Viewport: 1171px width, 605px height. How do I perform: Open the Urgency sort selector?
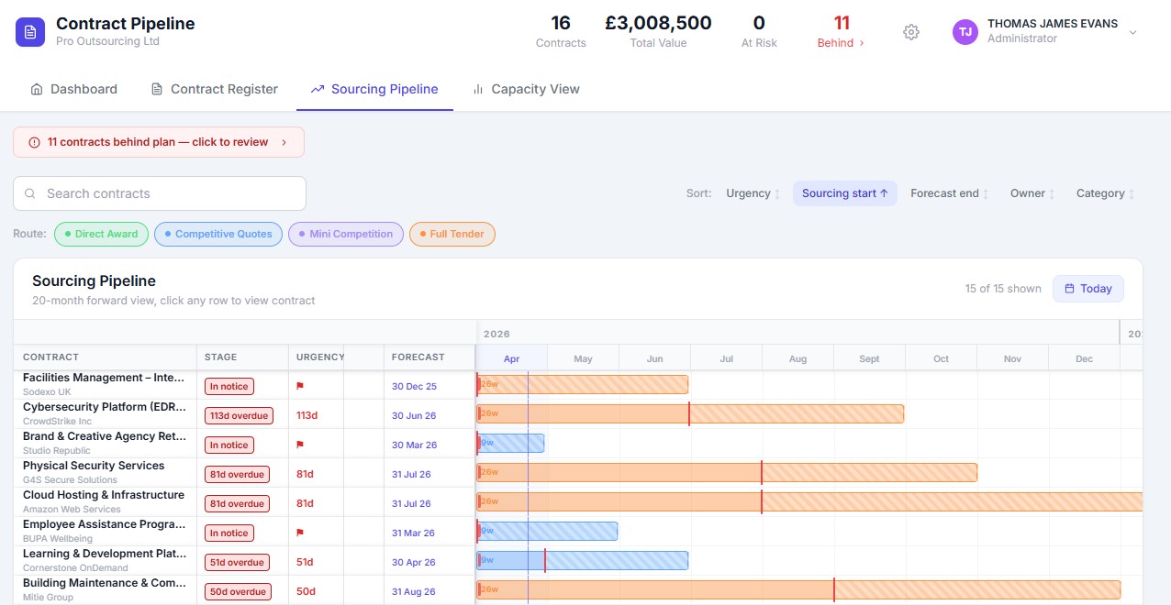point(753,193)
